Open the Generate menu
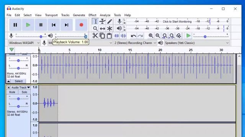 (x=79, y=15)
